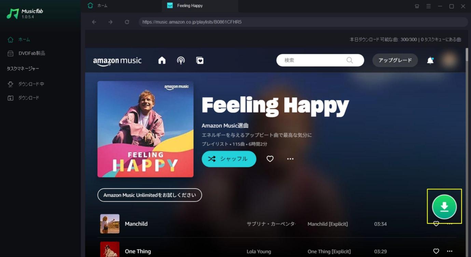Like the Feeling Happy playlist
The width and height of the screenshot is (471, 257).
click(270, 159)
